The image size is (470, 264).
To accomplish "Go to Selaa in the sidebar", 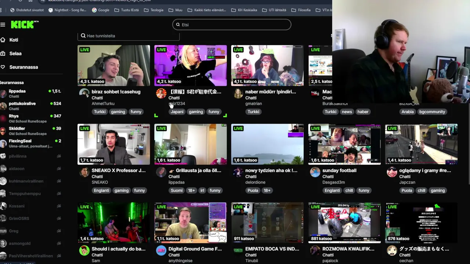I will [15, 53].
